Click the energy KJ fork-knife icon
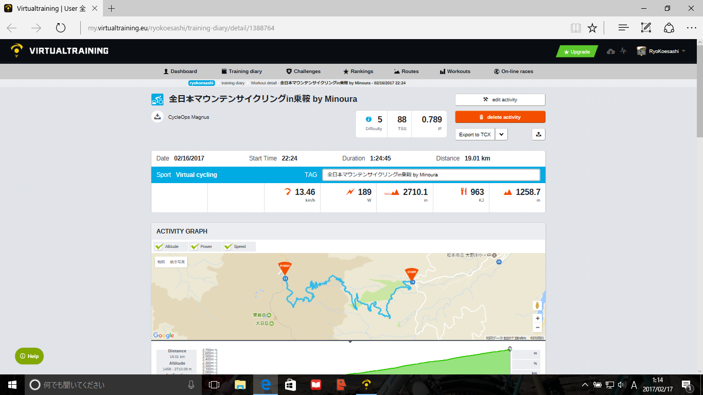The image size is (703, 395). (464, 192)
